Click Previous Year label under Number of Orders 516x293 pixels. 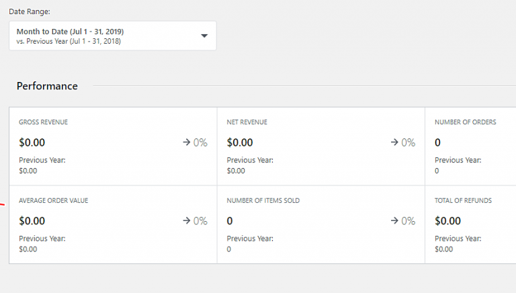click(458, 160)
